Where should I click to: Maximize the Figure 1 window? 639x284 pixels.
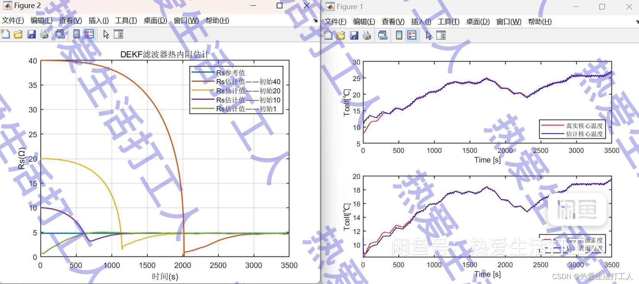(x=602, y=7)
